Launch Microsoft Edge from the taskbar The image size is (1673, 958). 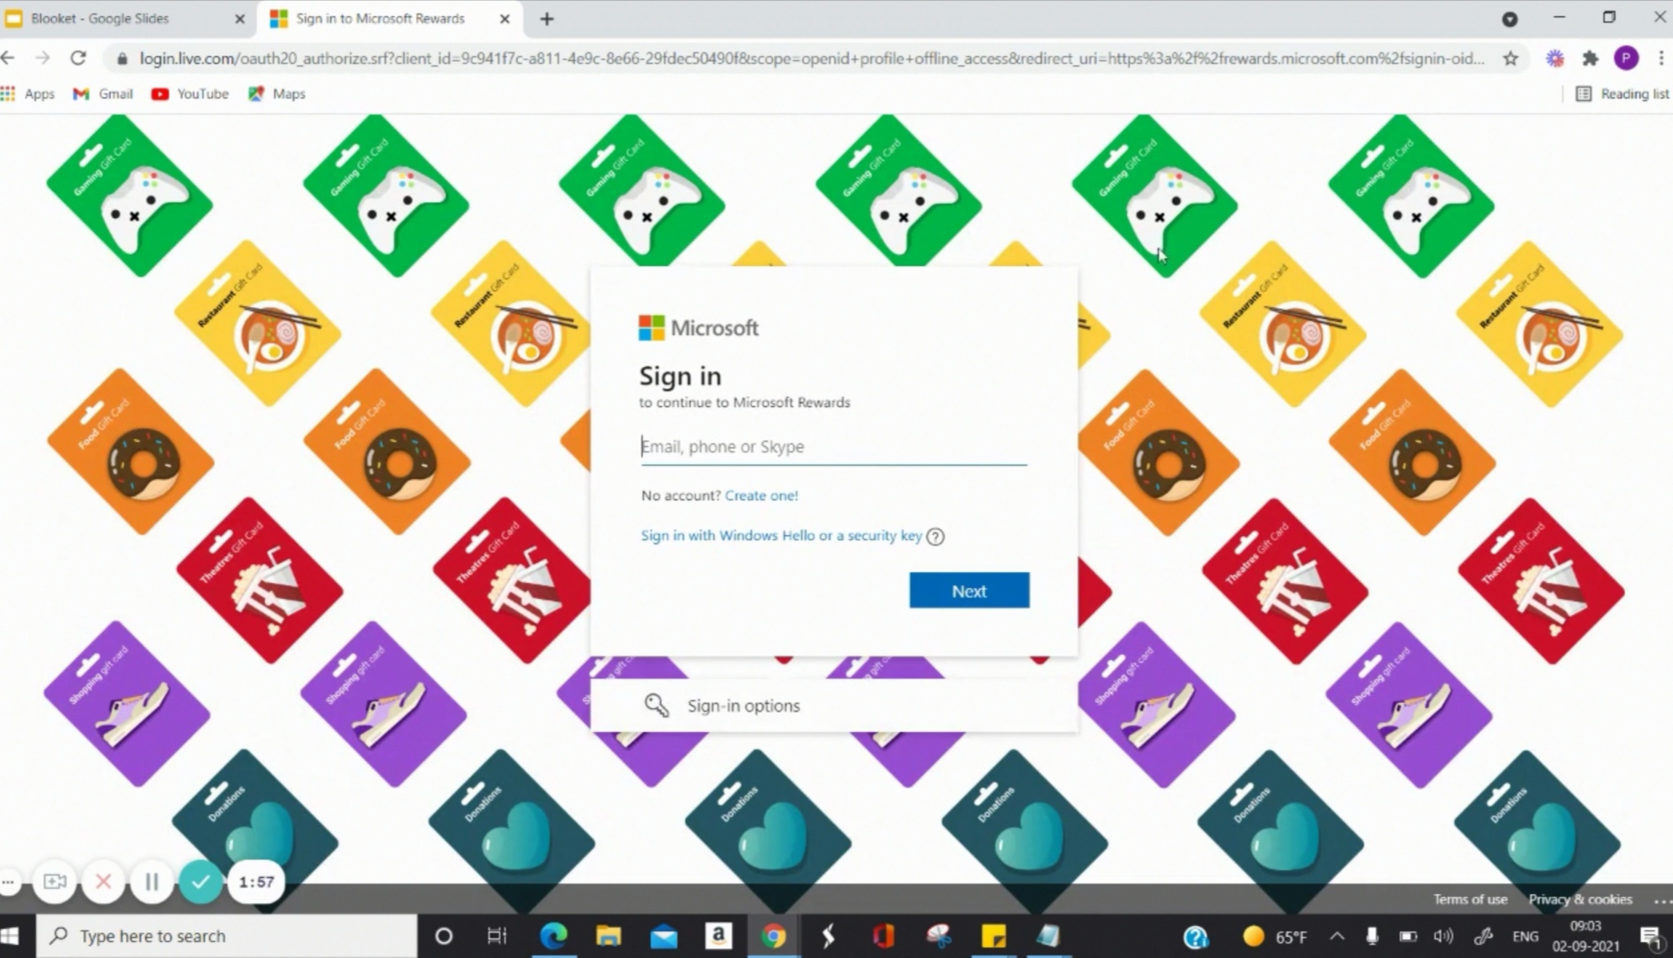coord(554,936)
